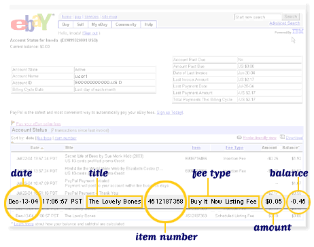Open the site map link

tap(109, 17)
